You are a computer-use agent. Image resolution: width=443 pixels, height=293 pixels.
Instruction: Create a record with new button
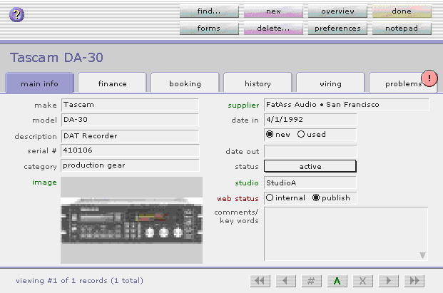click(273, 11)
